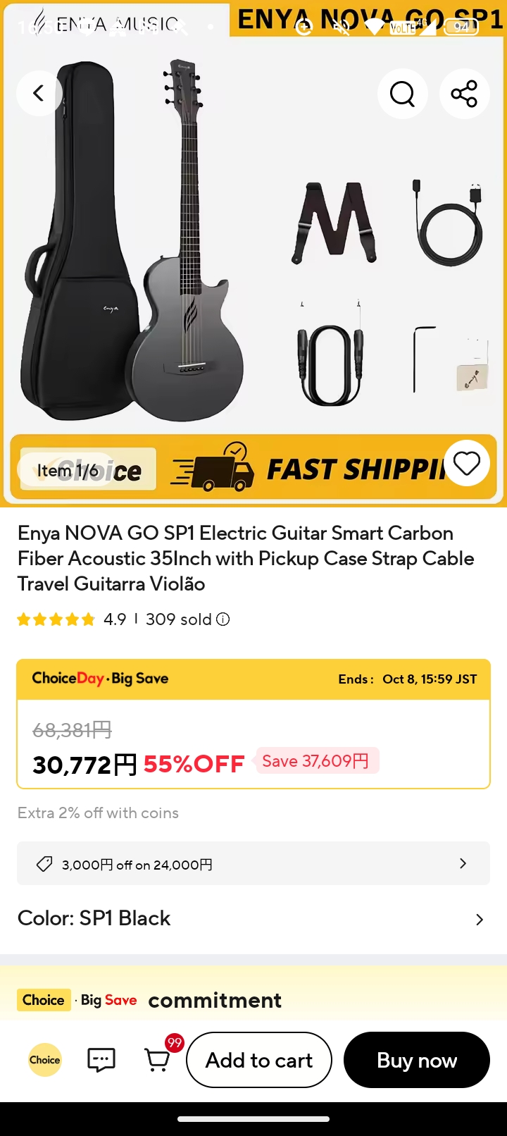Expand Color: SP1 Black options
This screenshot has width=507, height=1136.
[479, 919]
